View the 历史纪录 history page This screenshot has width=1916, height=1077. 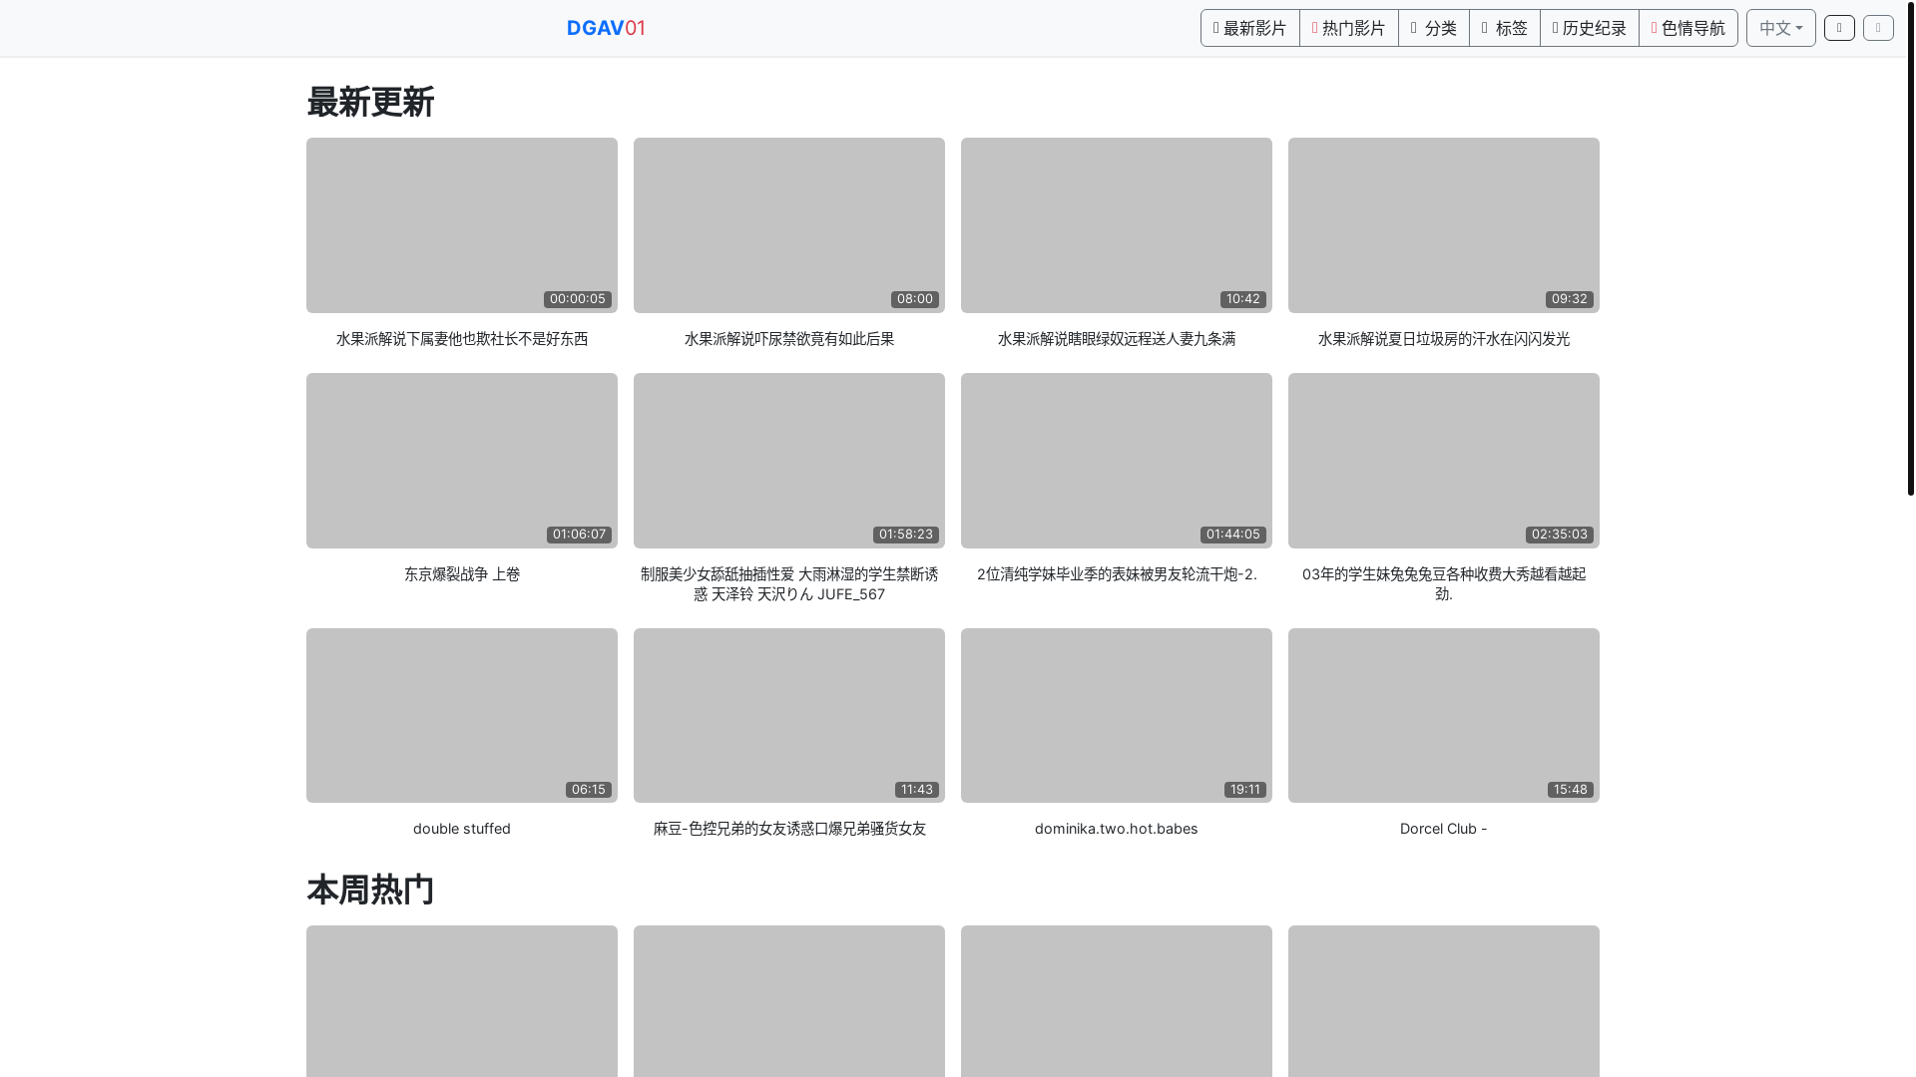[1589, 28]
